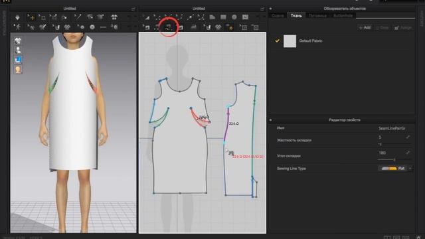The image size is (425, 239).
Task: Choose the 3D Select Mesh square tool
Action: (42, 17)
